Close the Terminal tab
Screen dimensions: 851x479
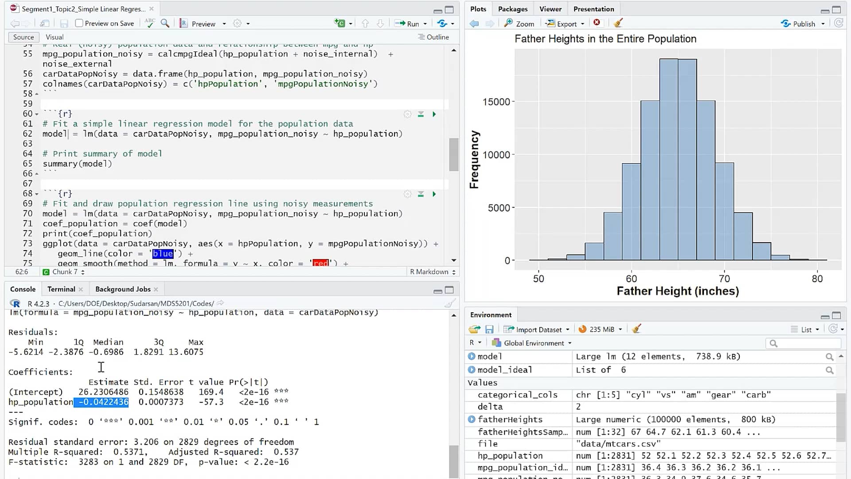(x=81, y=290)
